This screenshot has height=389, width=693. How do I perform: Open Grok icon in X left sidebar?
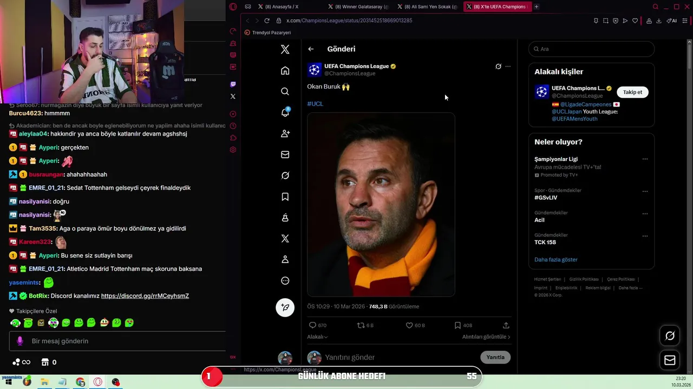285,176
